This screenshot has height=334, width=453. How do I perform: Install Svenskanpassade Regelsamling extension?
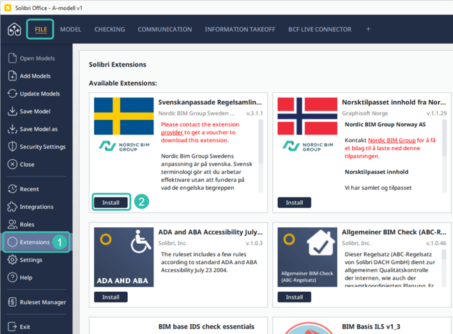tap(111, 202)
